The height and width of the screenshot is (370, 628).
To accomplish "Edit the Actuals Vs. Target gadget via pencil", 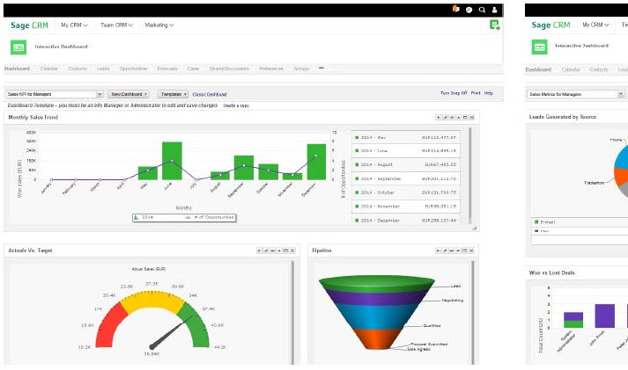I will click(x=266, y=250).
